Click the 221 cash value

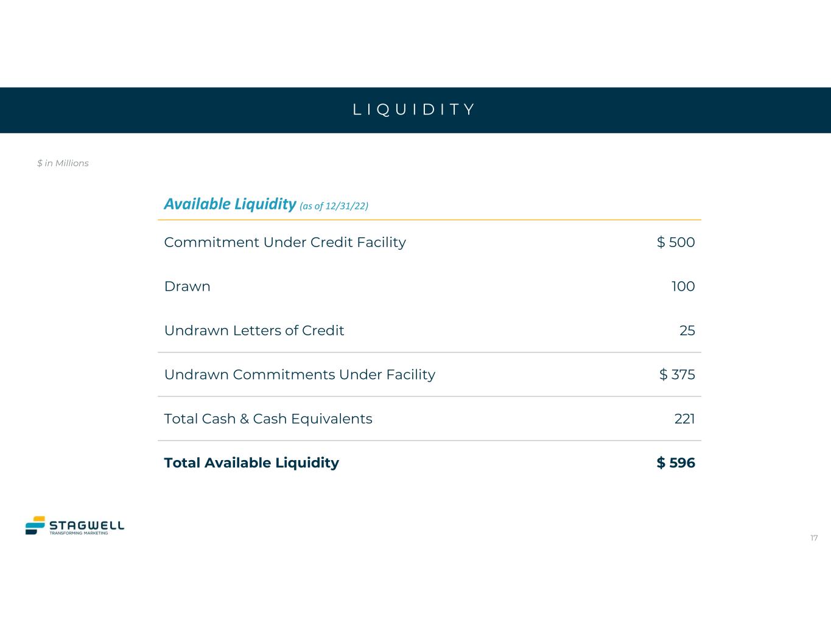point(684,419)
